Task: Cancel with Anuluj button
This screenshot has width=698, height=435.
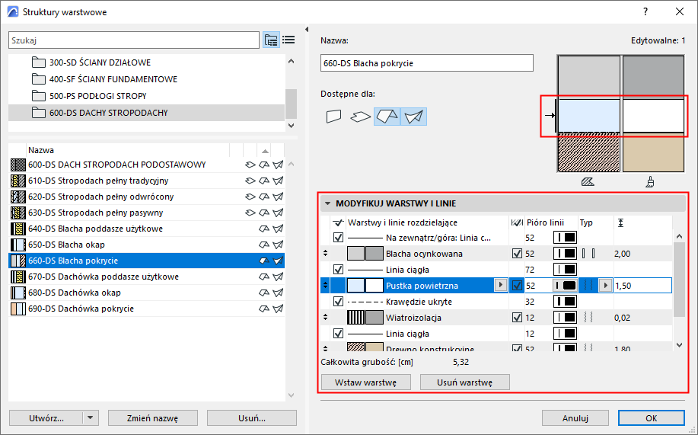Action: [575, 418]
